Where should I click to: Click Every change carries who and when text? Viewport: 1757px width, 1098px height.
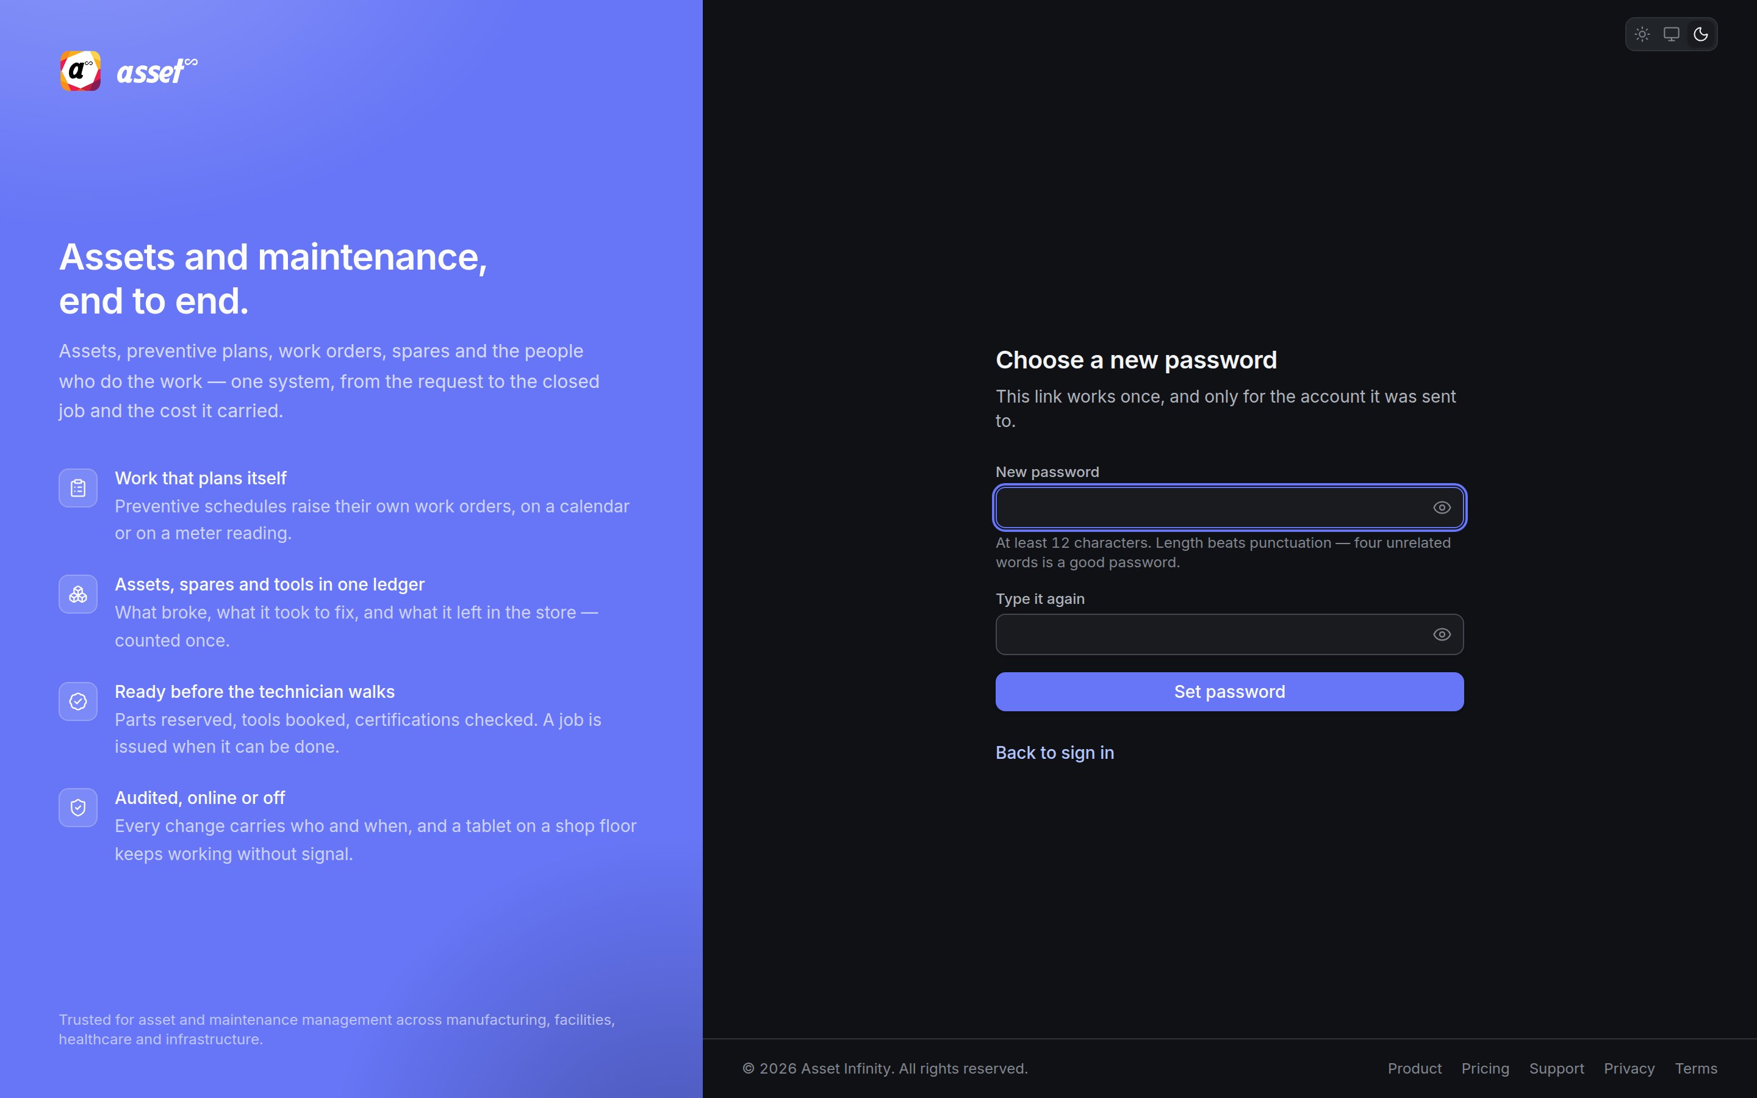coord(375,840)
